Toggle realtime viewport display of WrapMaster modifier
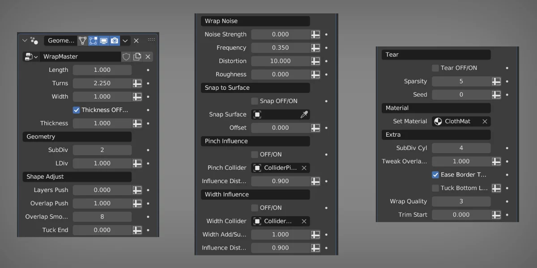The width and height of the screenshot is (537, 268). click(104, 41)
